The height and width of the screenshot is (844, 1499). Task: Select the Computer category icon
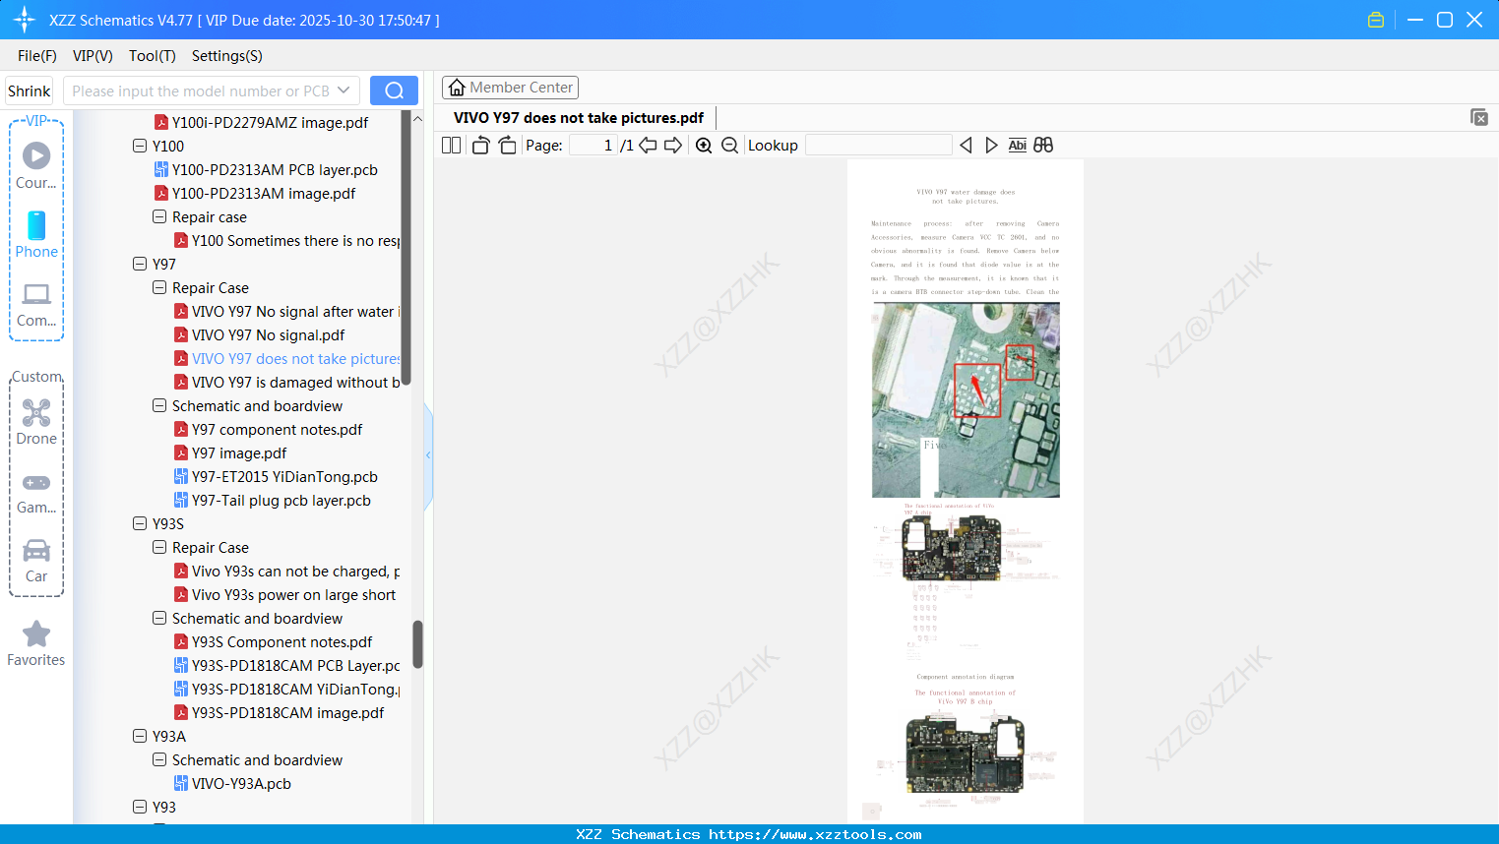[x=36, y=304]
